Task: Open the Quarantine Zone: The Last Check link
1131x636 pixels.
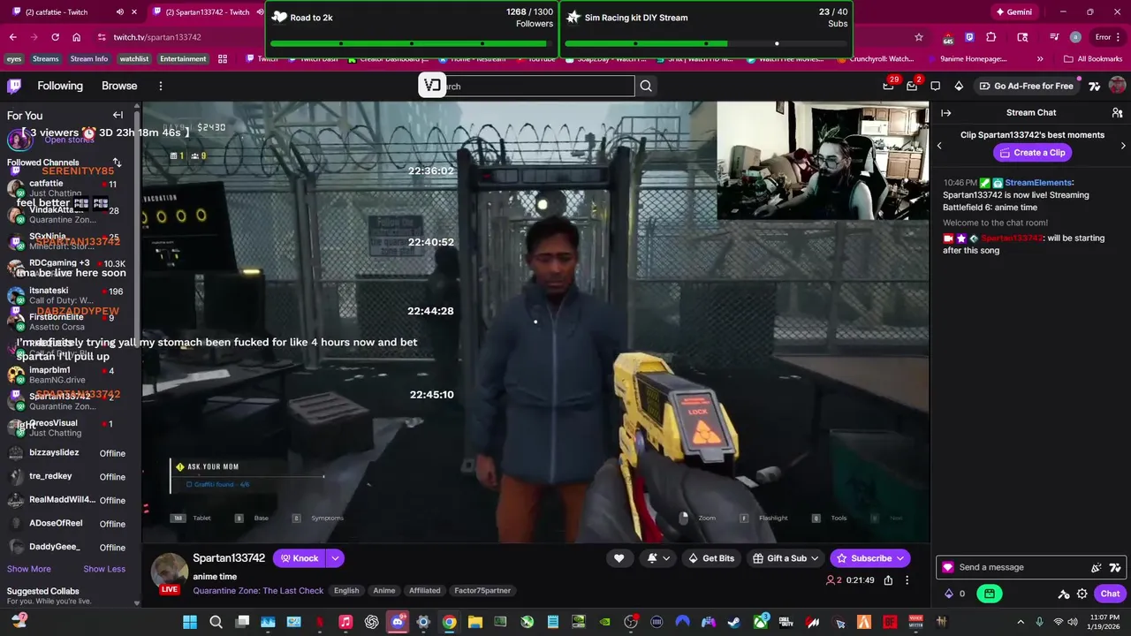Action: pyautogui.click(x=258, y=591)
